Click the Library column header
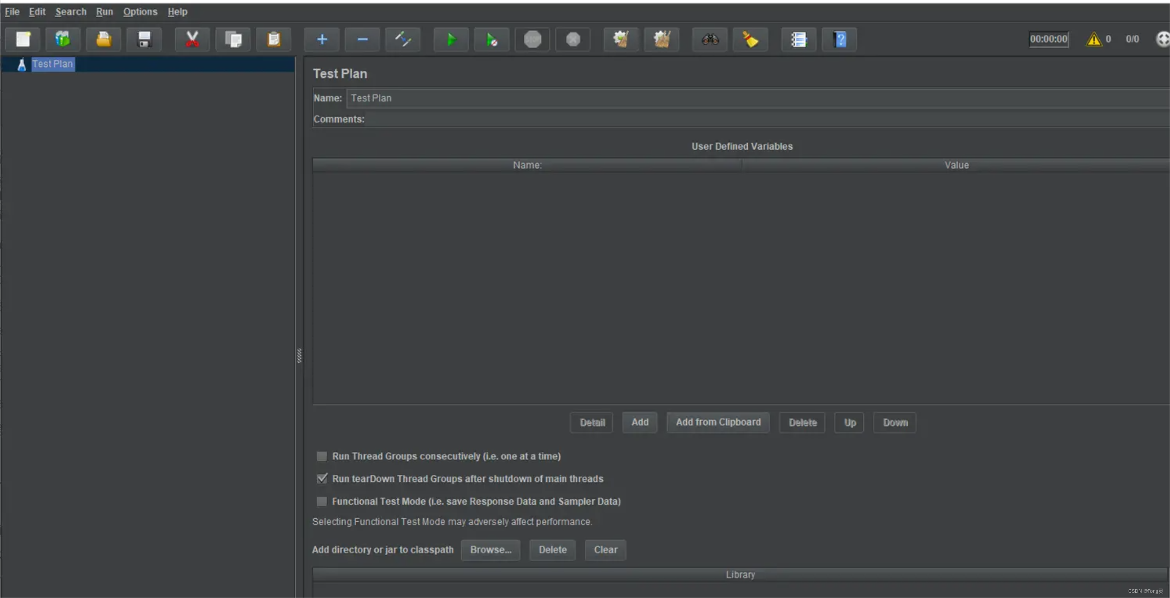 (x=740, y=575)
